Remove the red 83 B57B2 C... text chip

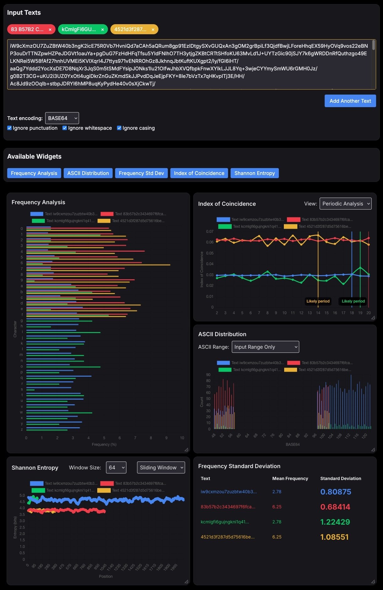[x=50, y=30]
